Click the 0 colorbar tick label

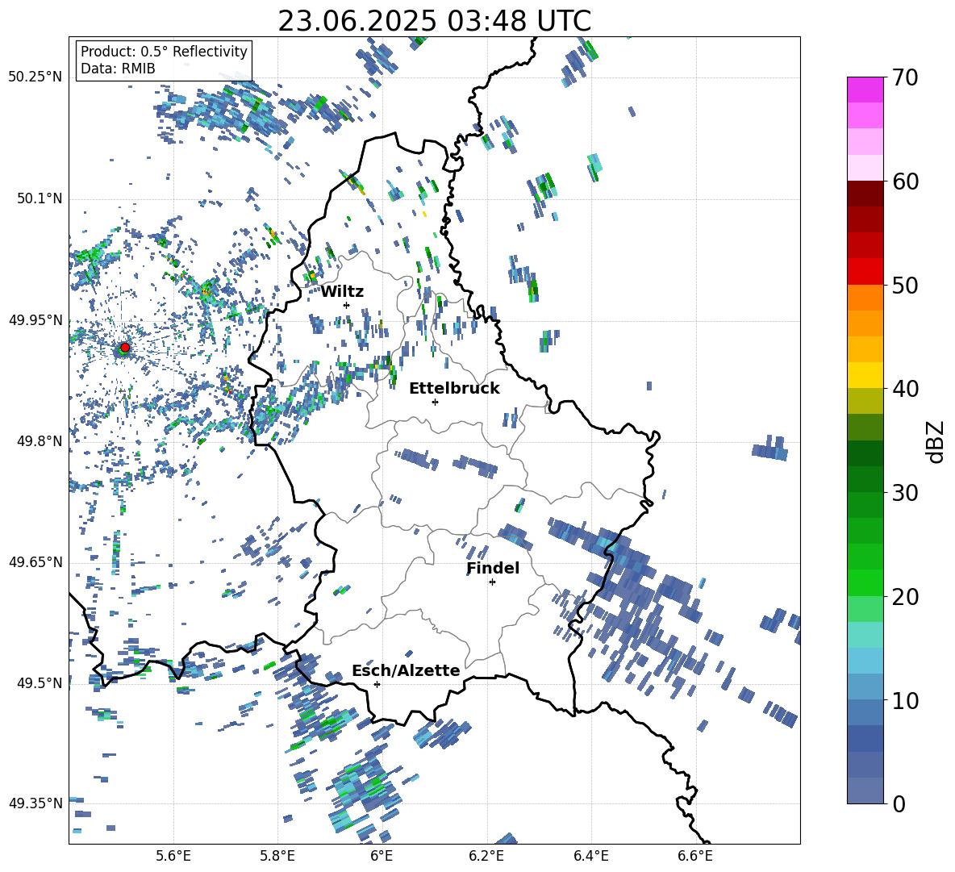click(x=899, y=803)
